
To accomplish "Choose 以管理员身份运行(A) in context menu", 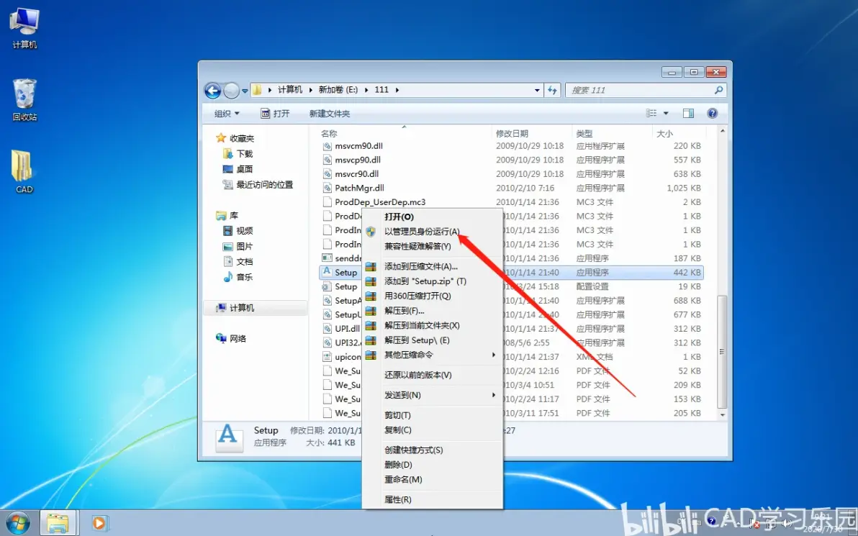I will 433,232.
